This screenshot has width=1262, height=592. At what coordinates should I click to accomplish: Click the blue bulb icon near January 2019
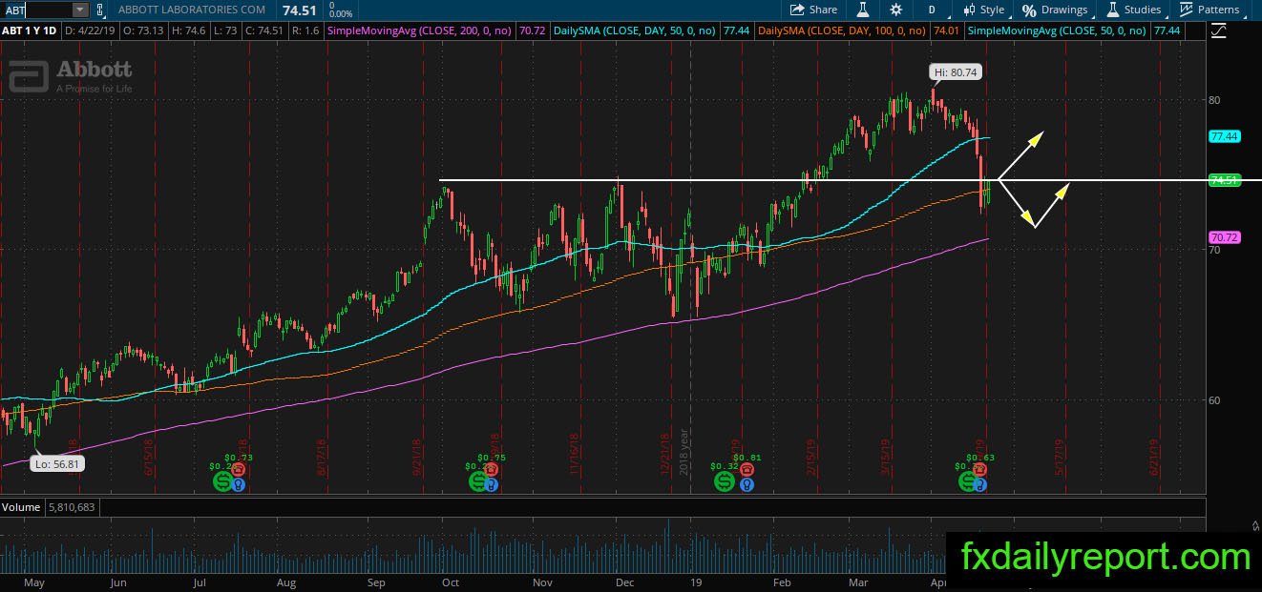[747, 484]
